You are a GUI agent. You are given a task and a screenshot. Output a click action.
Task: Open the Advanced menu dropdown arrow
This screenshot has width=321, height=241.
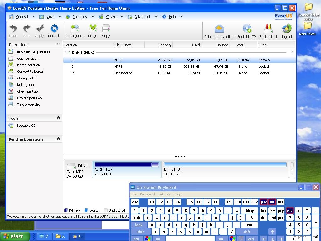156,17
